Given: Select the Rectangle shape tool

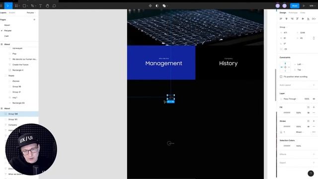Looking at the screenshot, I should pos(24,6).
